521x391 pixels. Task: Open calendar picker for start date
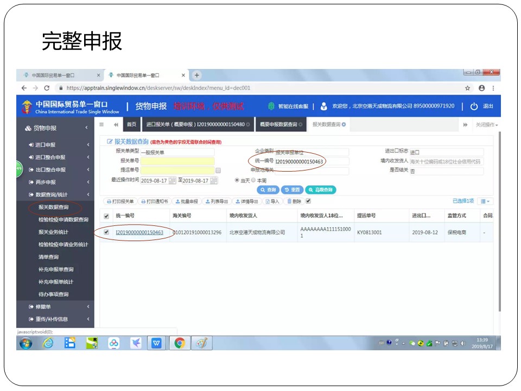click(173, 180)
